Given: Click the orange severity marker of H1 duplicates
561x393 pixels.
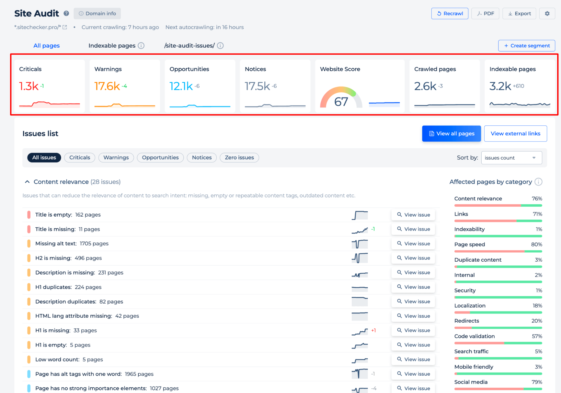Looking at the screenshot, I should [x=29, y=287].
